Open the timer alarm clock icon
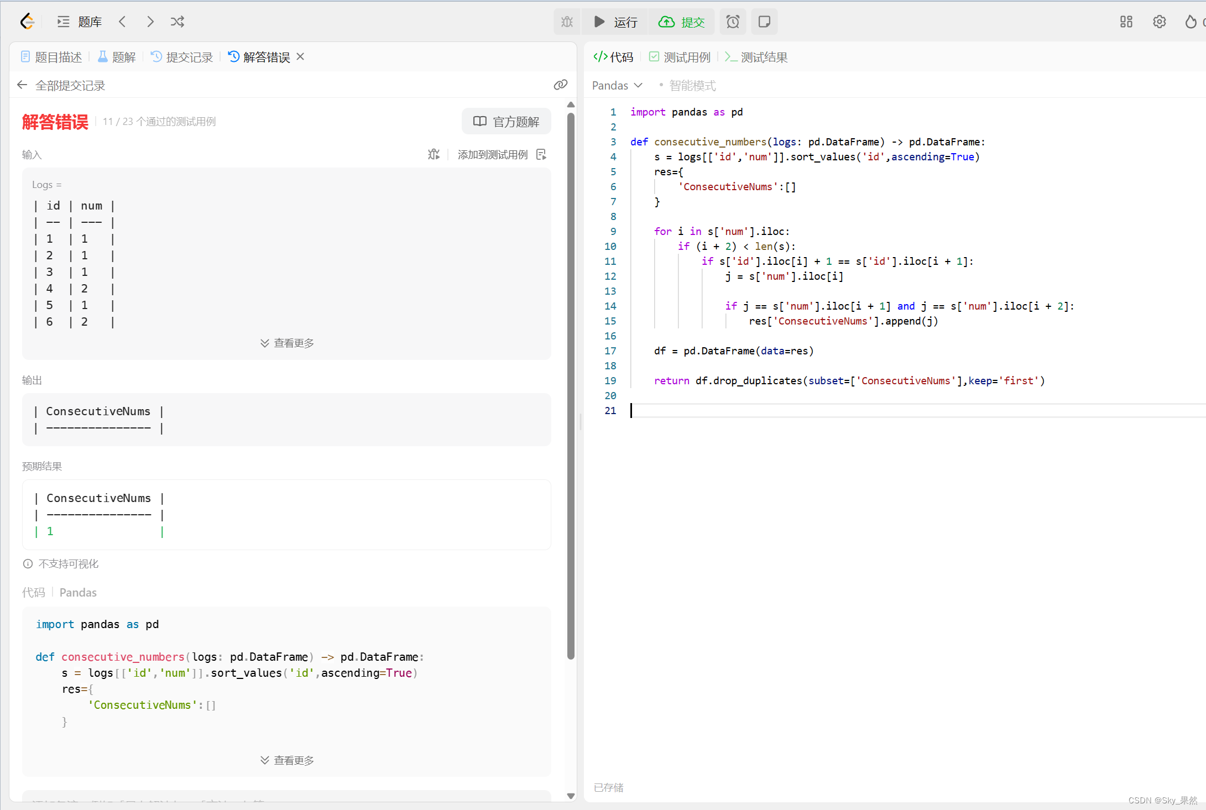Image resolution: width=1206 pixels, height=810 pixels. (x=733, y=22)
